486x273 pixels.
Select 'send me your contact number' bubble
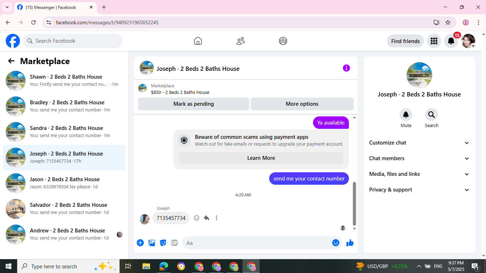309,179
